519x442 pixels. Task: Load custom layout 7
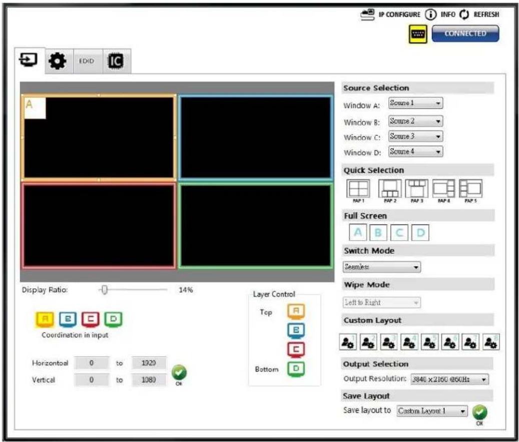tap(470, 342)
